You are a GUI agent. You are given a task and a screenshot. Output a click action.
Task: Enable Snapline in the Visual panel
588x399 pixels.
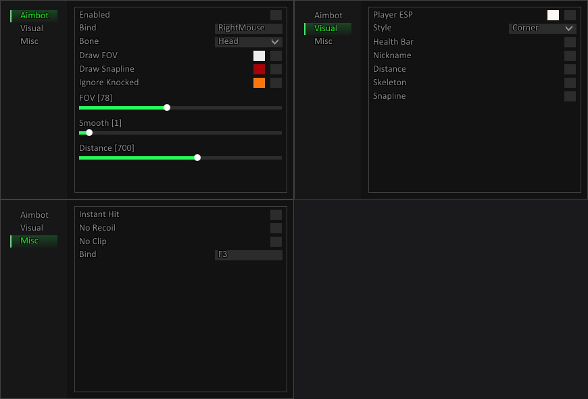(x=570, y=96)
